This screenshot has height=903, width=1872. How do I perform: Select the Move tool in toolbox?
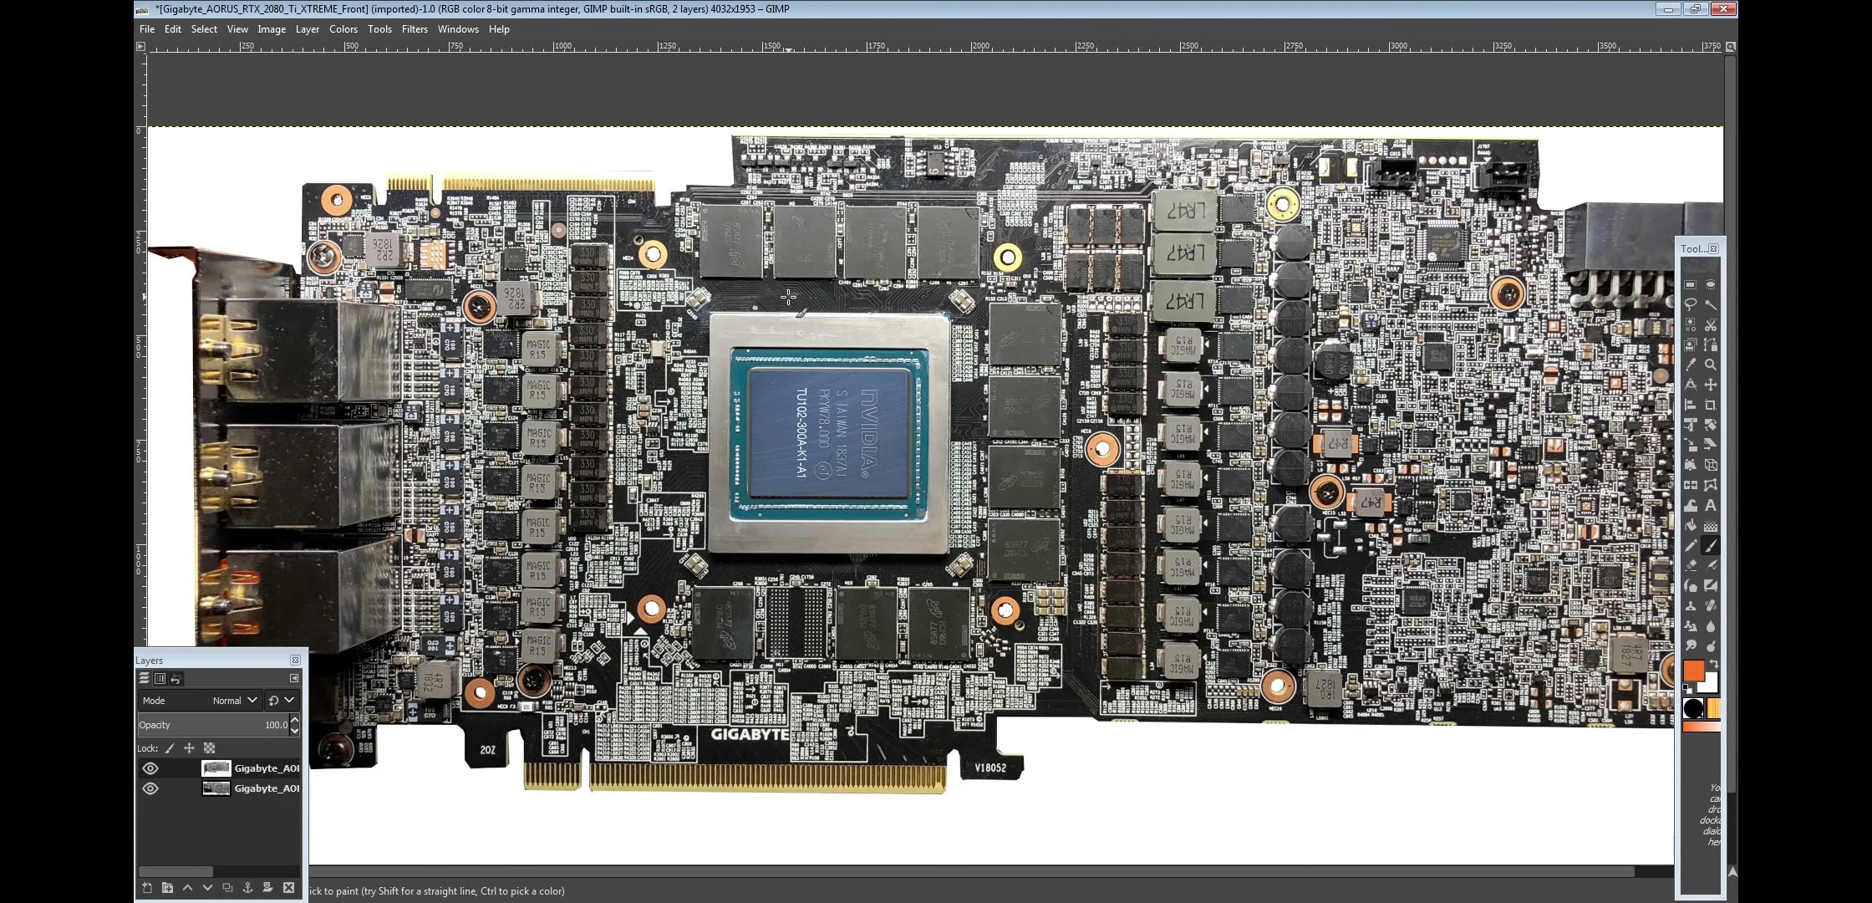[x=1710, y=384]
